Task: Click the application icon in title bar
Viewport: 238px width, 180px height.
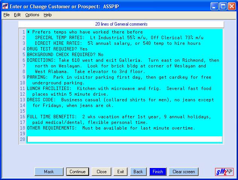Action: click(5, 6)
